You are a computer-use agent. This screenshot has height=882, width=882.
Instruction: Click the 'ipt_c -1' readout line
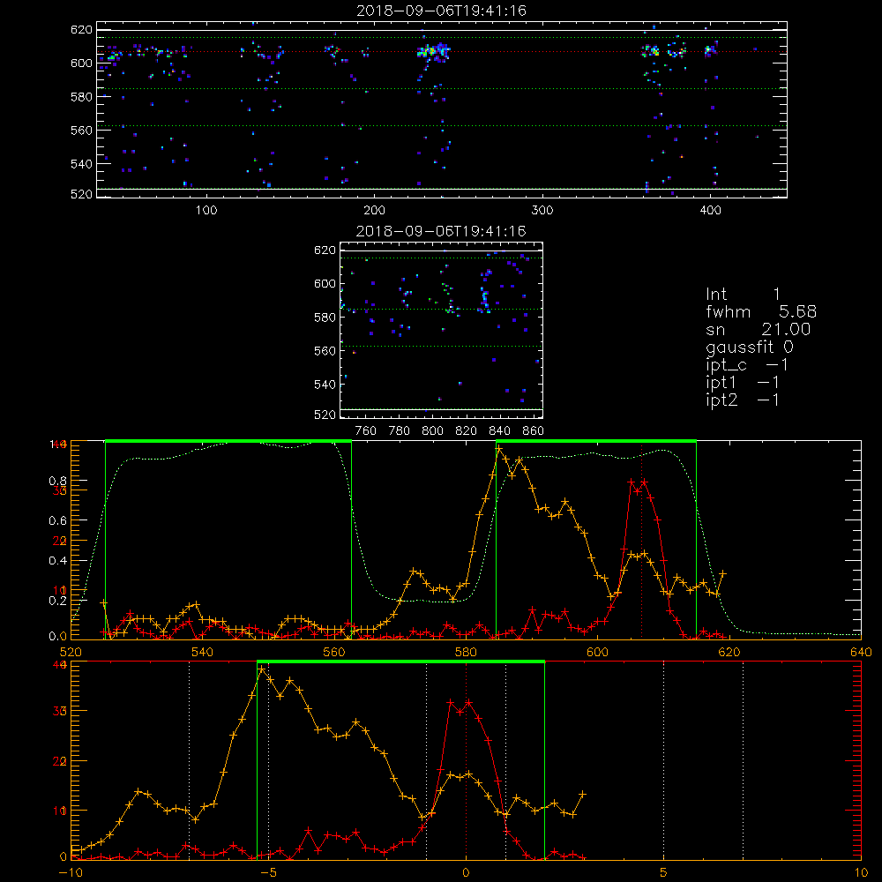(747, 366)
